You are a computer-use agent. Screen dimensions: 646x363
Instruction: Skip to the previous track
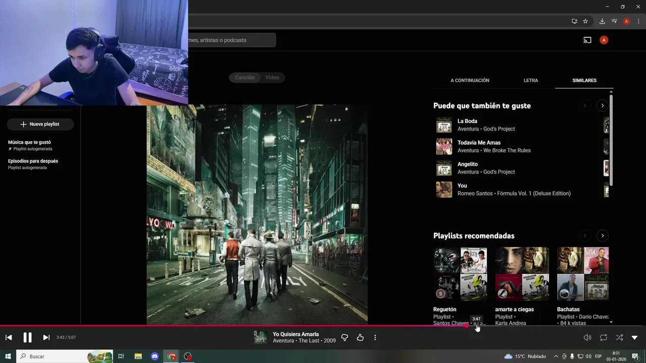9,337
